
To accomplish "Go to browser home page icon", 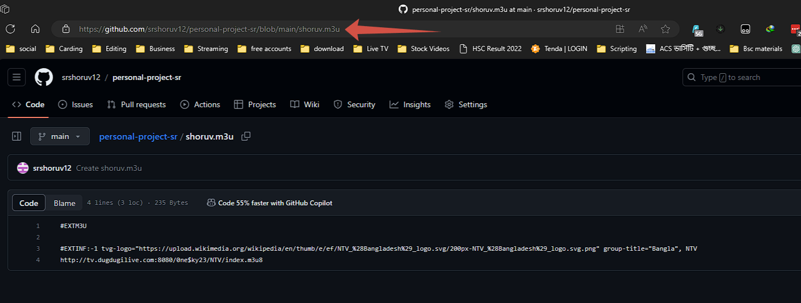I will (x=35, y=29).
